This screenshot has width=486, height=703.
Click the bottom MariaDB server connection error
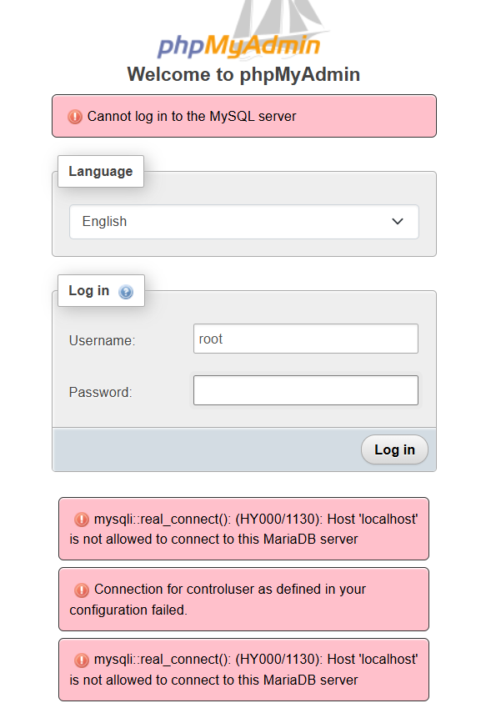click(x=243, y=670)
